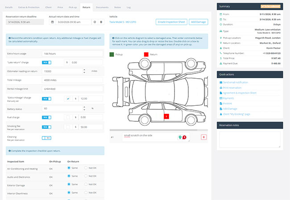This screenshot has width=290, height=200.
Task: Uncheck the manual override checkbox for Extra mileage charge
Action: [x=68, y=99]
